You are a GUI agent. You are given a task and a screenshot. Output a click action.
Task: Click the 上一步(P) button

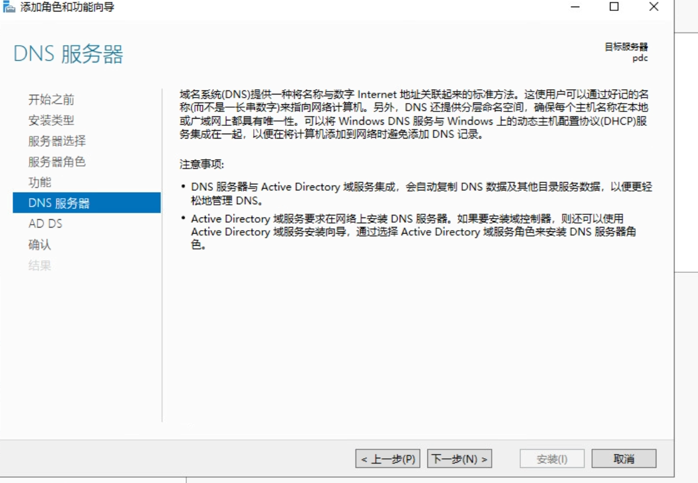coord(388,458)
